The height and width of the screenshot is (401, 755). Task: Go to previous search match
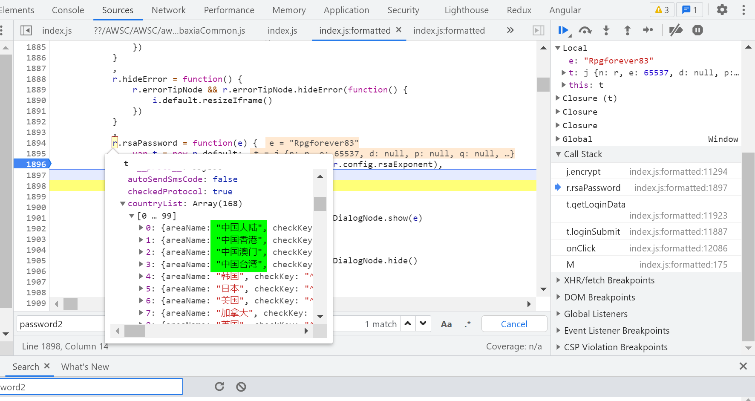click(408, 324)
